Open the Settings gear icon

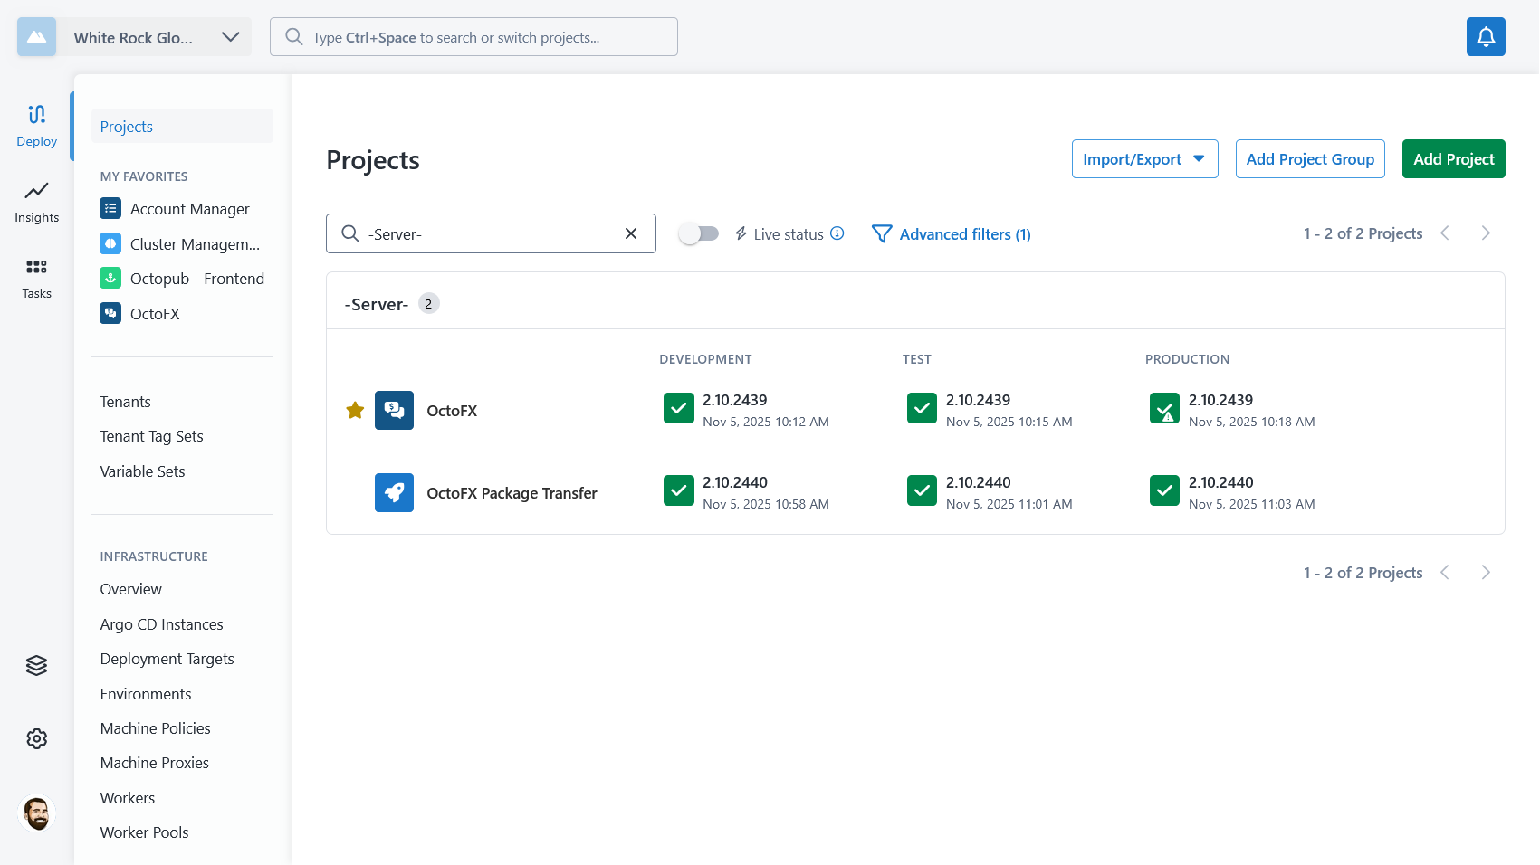coord(36,738)
